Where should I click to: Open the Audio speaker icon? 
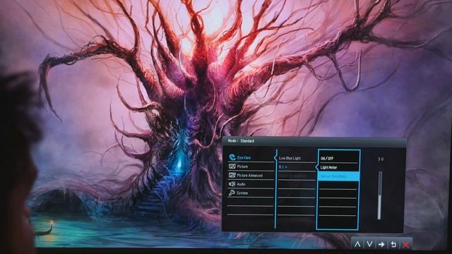pyautogui.click(x=232, y=184)
